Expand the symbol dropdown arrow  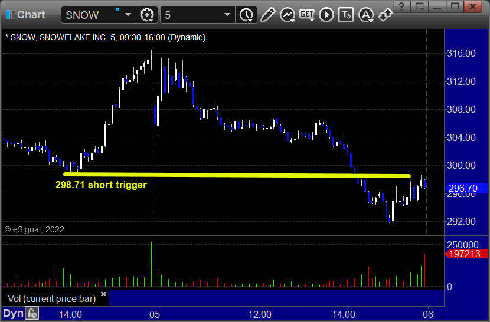coord(128,15)
